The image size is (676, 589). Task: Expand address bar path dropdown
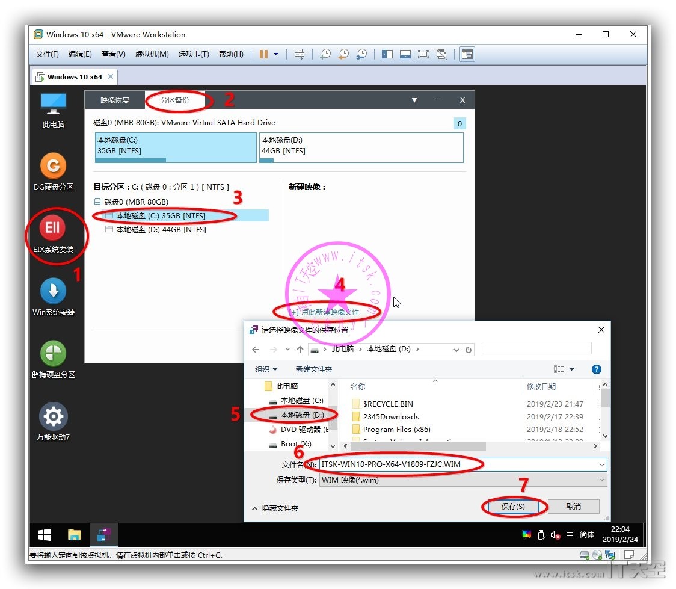point(456,350)
